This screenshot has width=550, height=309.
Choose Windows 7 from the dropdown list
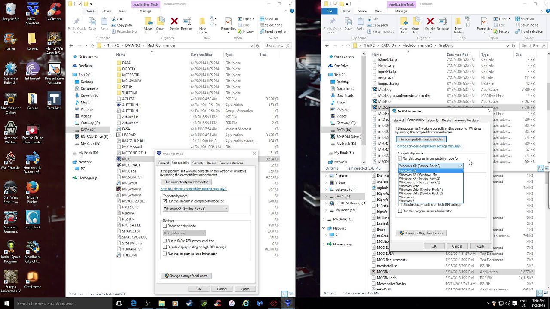(431, 197)
